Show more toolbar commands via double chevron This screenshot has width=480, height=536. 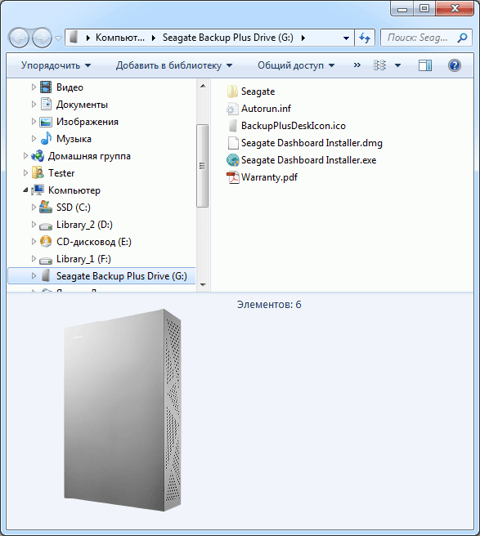coord(357,65)
